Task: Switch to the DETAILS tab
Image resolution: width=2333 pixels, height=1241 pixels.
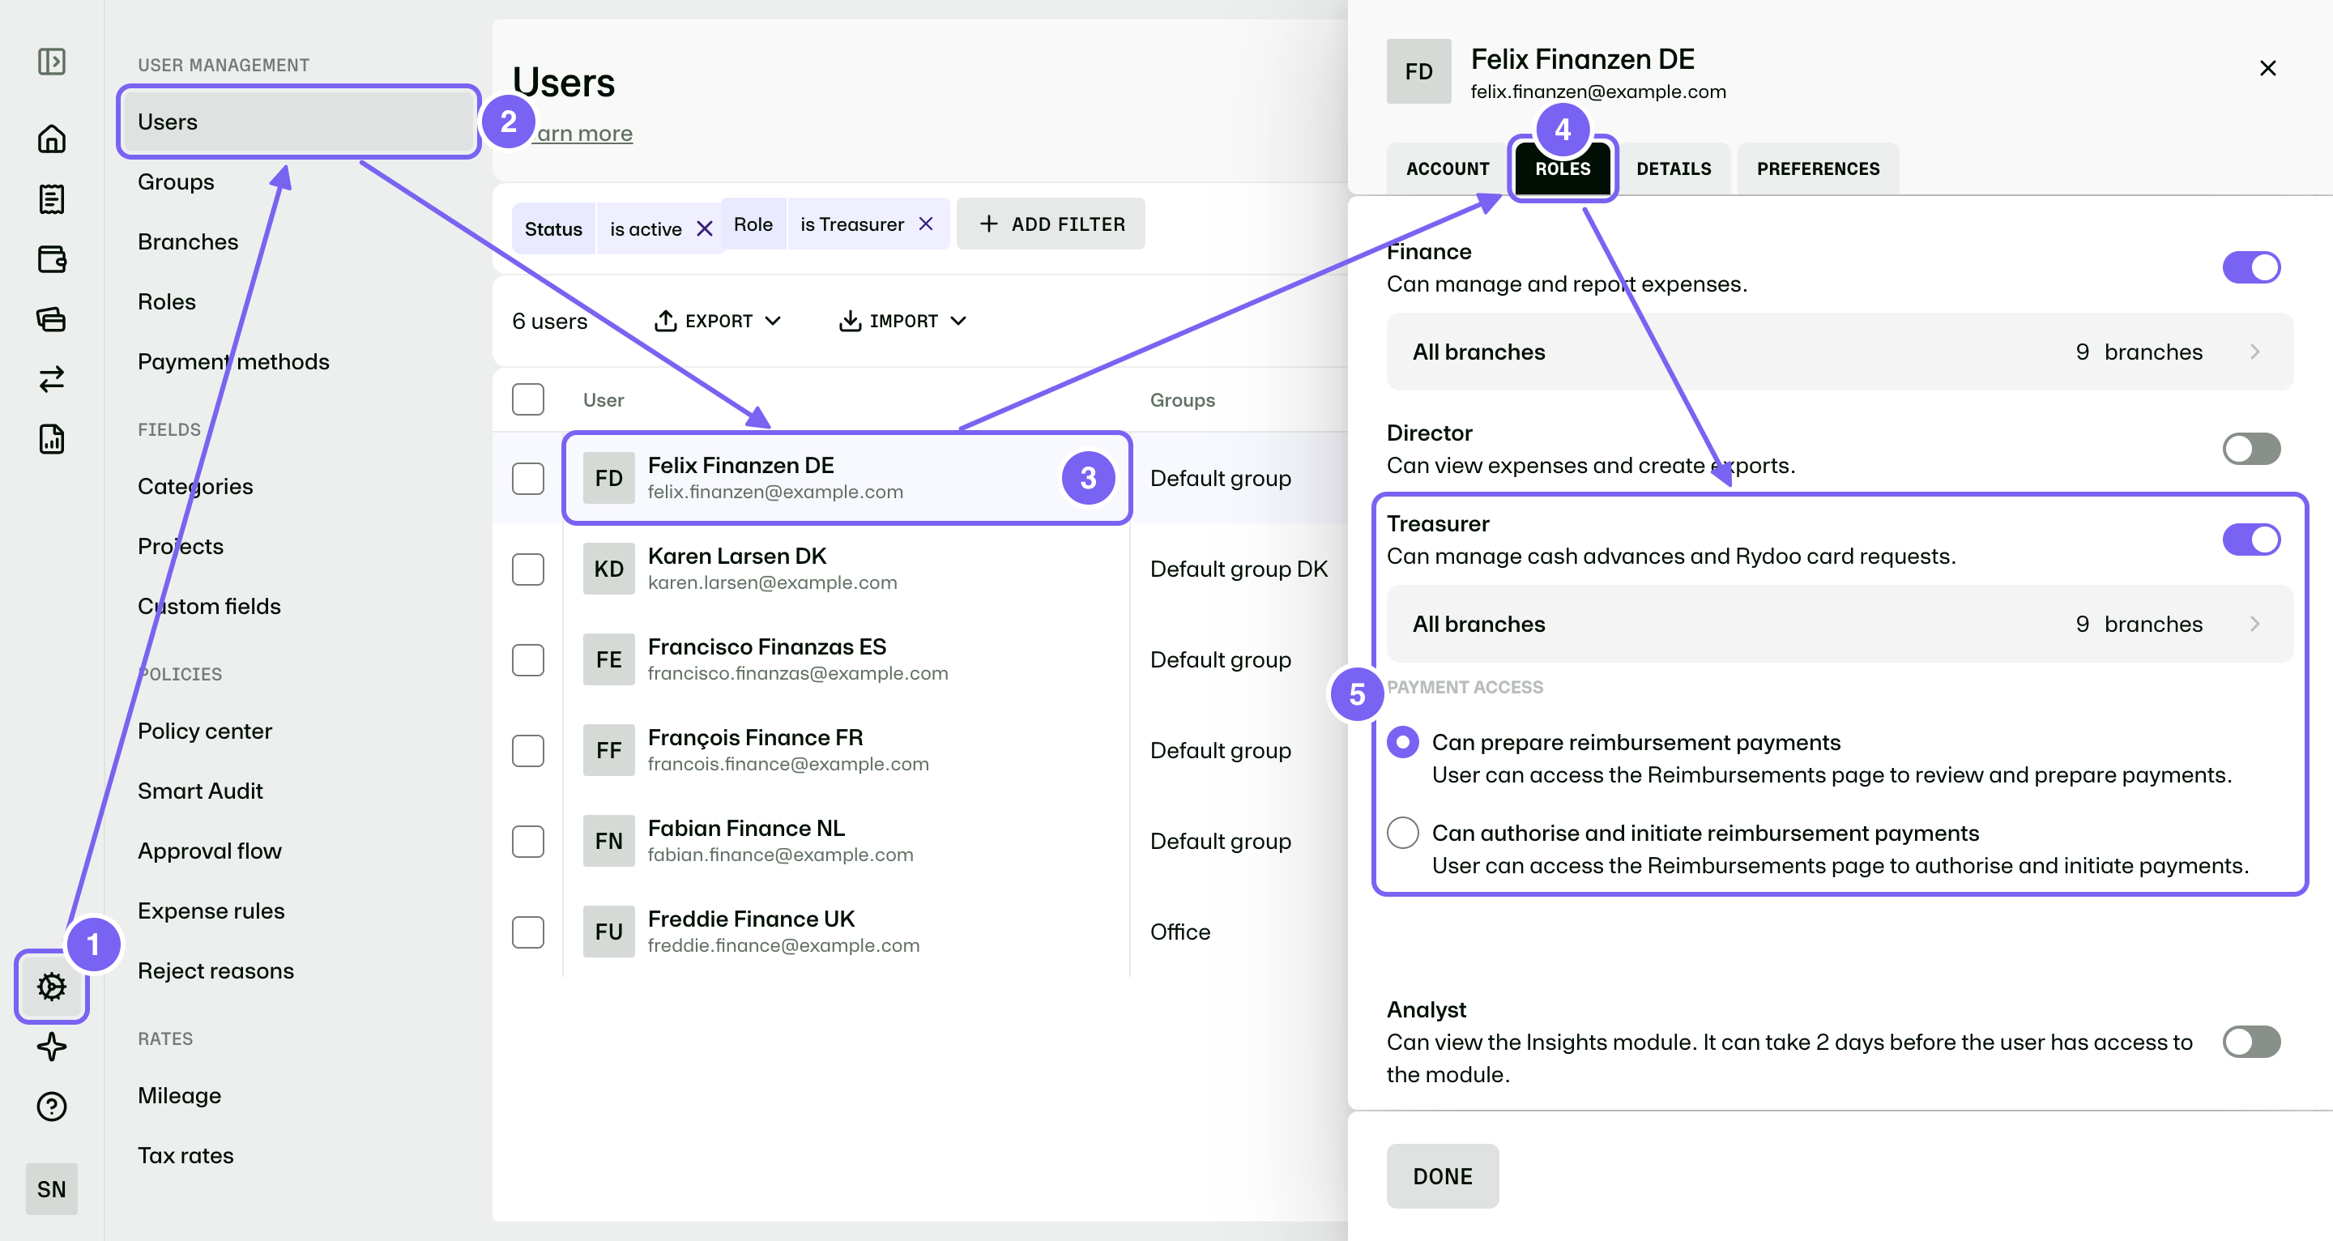Action: pos(1674,168)
